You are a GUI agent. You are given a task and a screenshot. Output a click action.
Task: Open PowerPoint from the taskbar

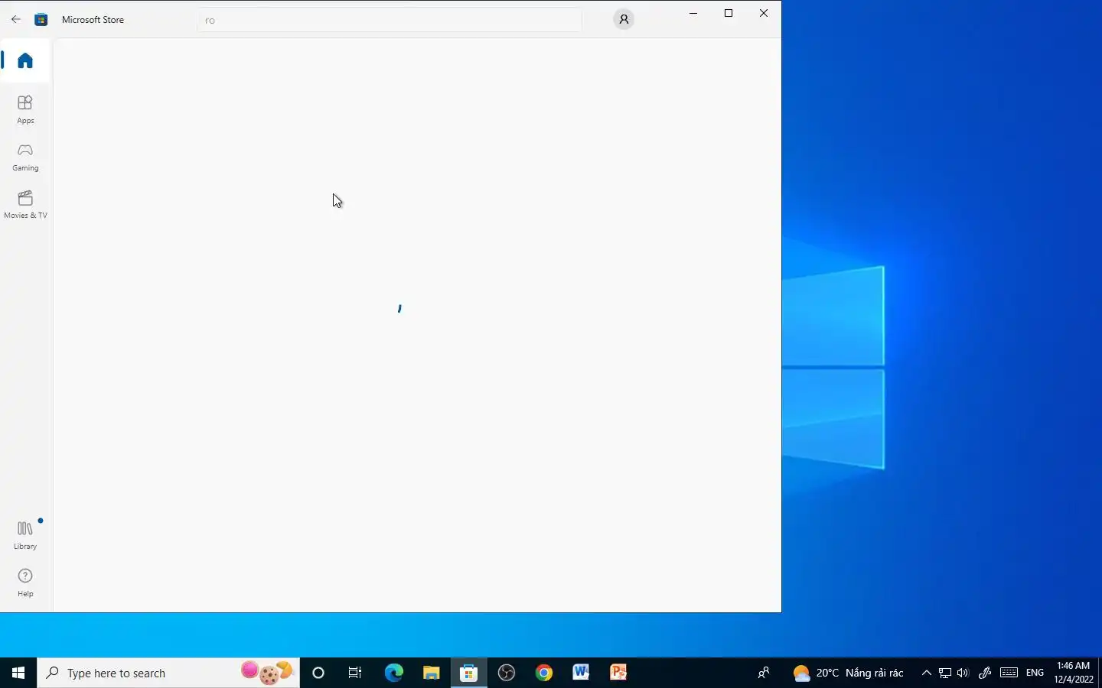pyautogui.click(x=618, y=673)
